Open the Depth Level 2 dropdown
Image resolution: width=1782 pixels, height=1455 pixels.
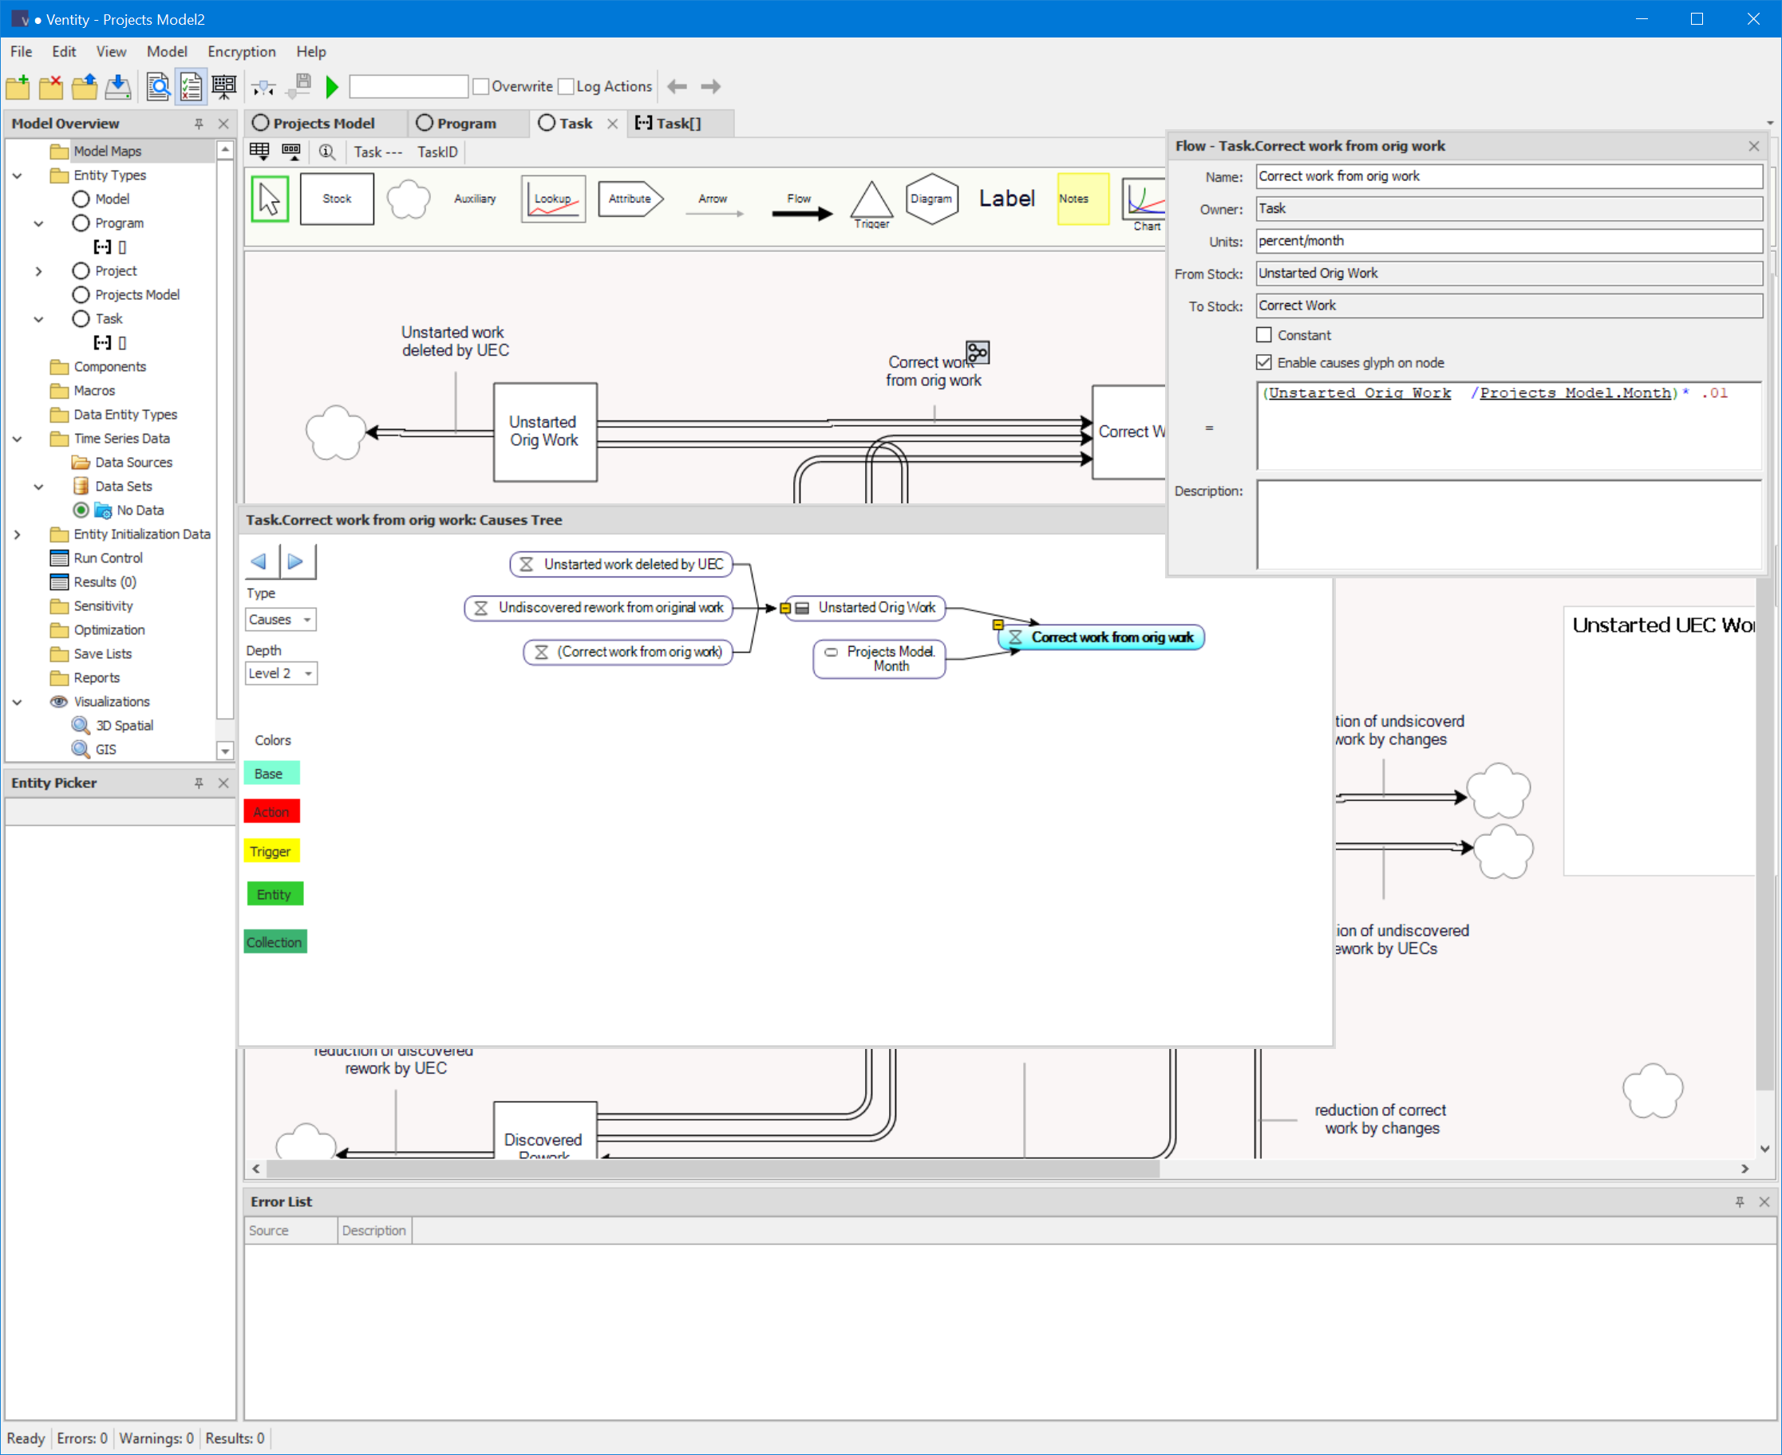(x=281, y=673)
